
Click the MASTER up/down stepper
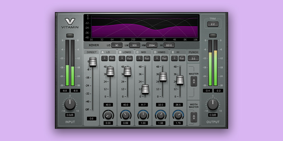[194, 81]
